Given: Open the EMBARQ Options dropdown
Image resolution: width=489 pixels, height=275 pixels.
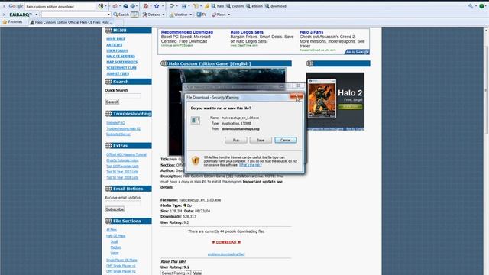Looking at the screenshot, I should coord(154,15).
